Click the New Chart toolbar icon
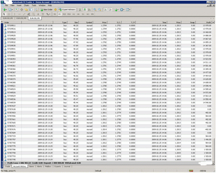Viewport: 216px width, 173px height. [4, 10]
